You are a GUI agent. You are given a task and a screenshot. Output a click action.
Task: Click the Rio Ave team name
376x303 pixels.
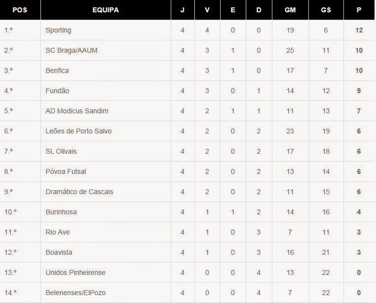(x=58, y=232)
